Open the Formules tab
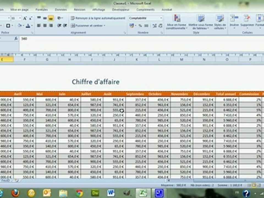 [x=42, y=10]
